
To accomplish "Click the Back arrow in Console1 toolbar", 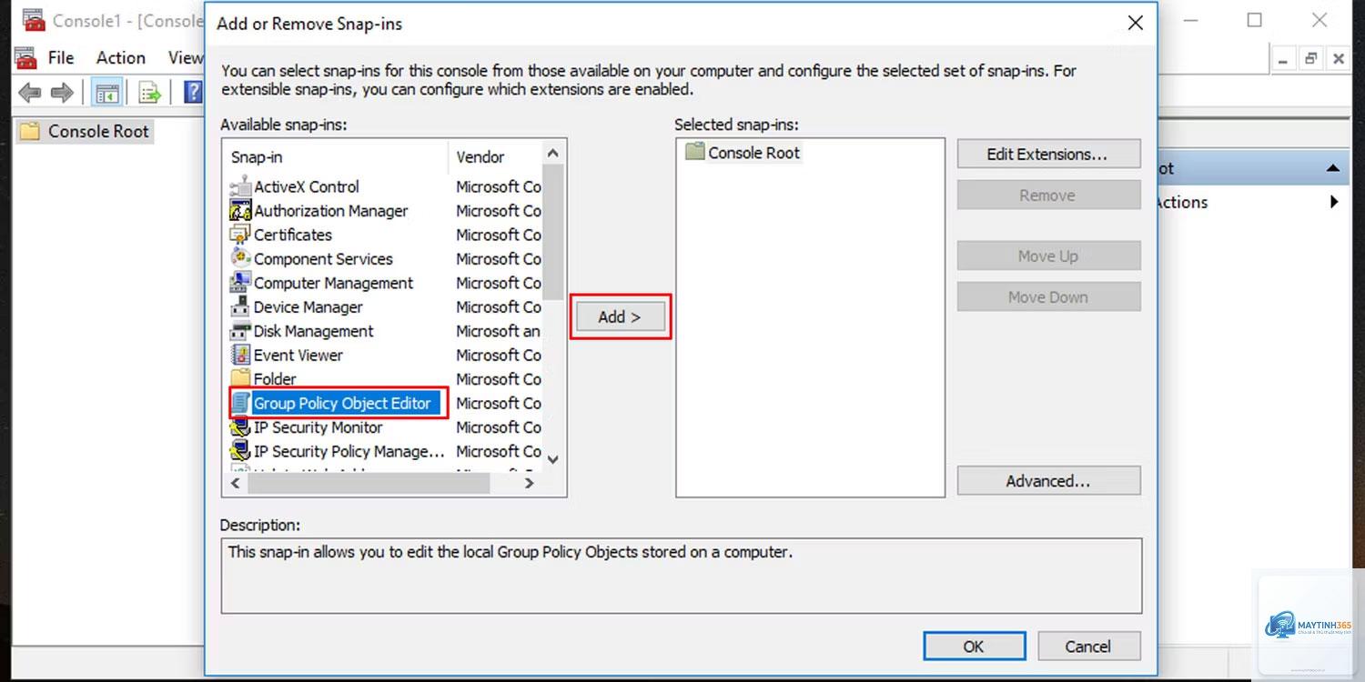I will tap(30, 92).
